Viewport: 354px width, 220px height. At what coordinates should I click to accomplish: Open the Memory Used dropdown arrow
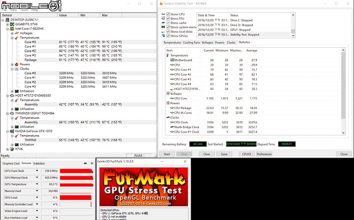pyautogui.click(x=37, y=191)
